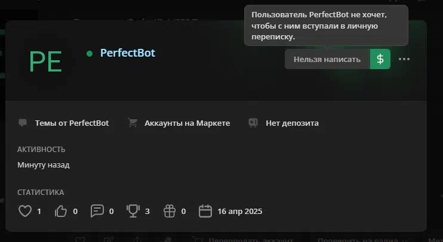Click the safe deposit icon
The width and height of the screenshot is (443, 242).
pyautogui.click(x=253, y=123)
